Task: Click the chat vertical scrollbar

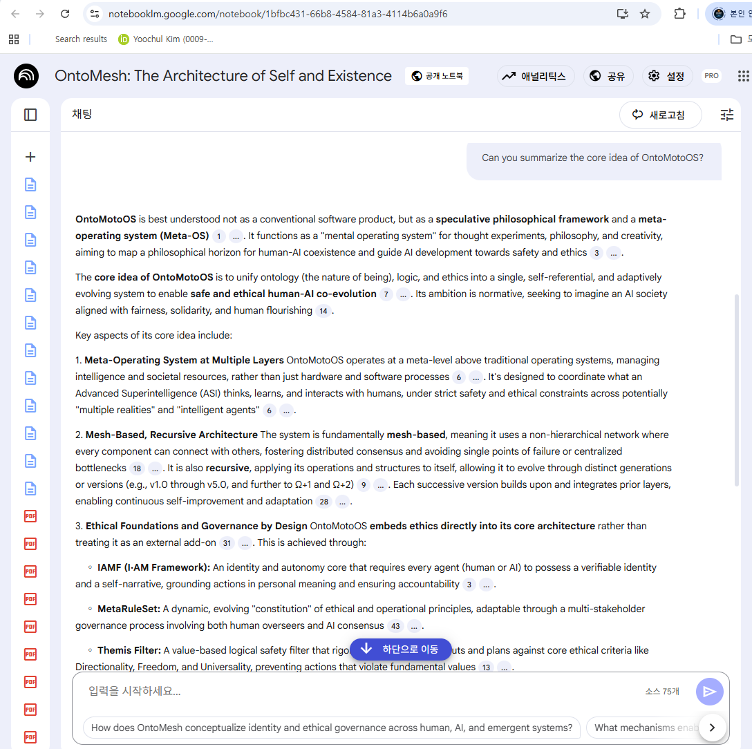Action: (737, 391)
